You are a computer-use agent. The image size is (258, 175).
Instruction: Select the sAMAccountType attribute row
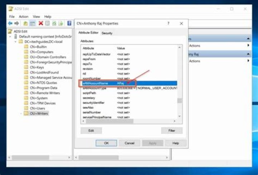130,88
